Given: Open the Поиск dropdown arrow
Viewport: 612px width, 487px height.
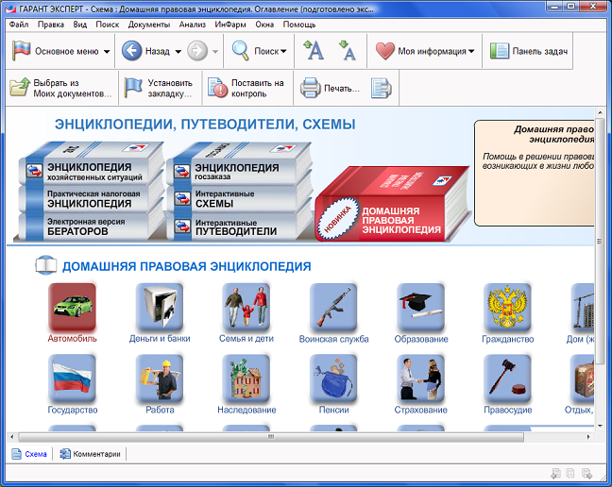Looking at the screenshot, I should click(283, 52).
